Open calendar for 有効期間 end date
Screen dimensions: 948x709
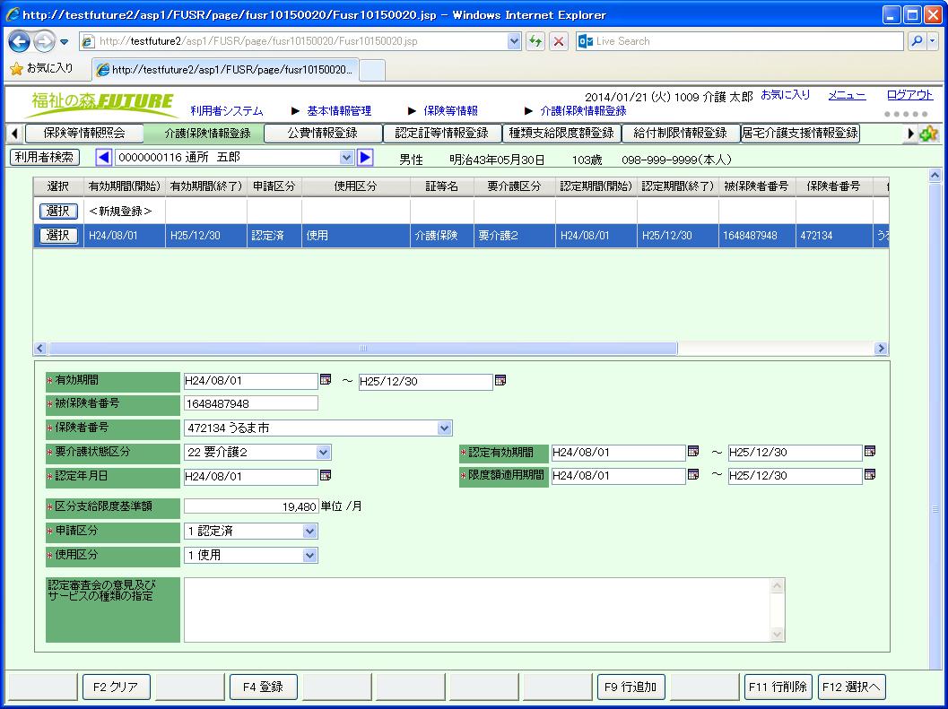[x=500, y=379]
